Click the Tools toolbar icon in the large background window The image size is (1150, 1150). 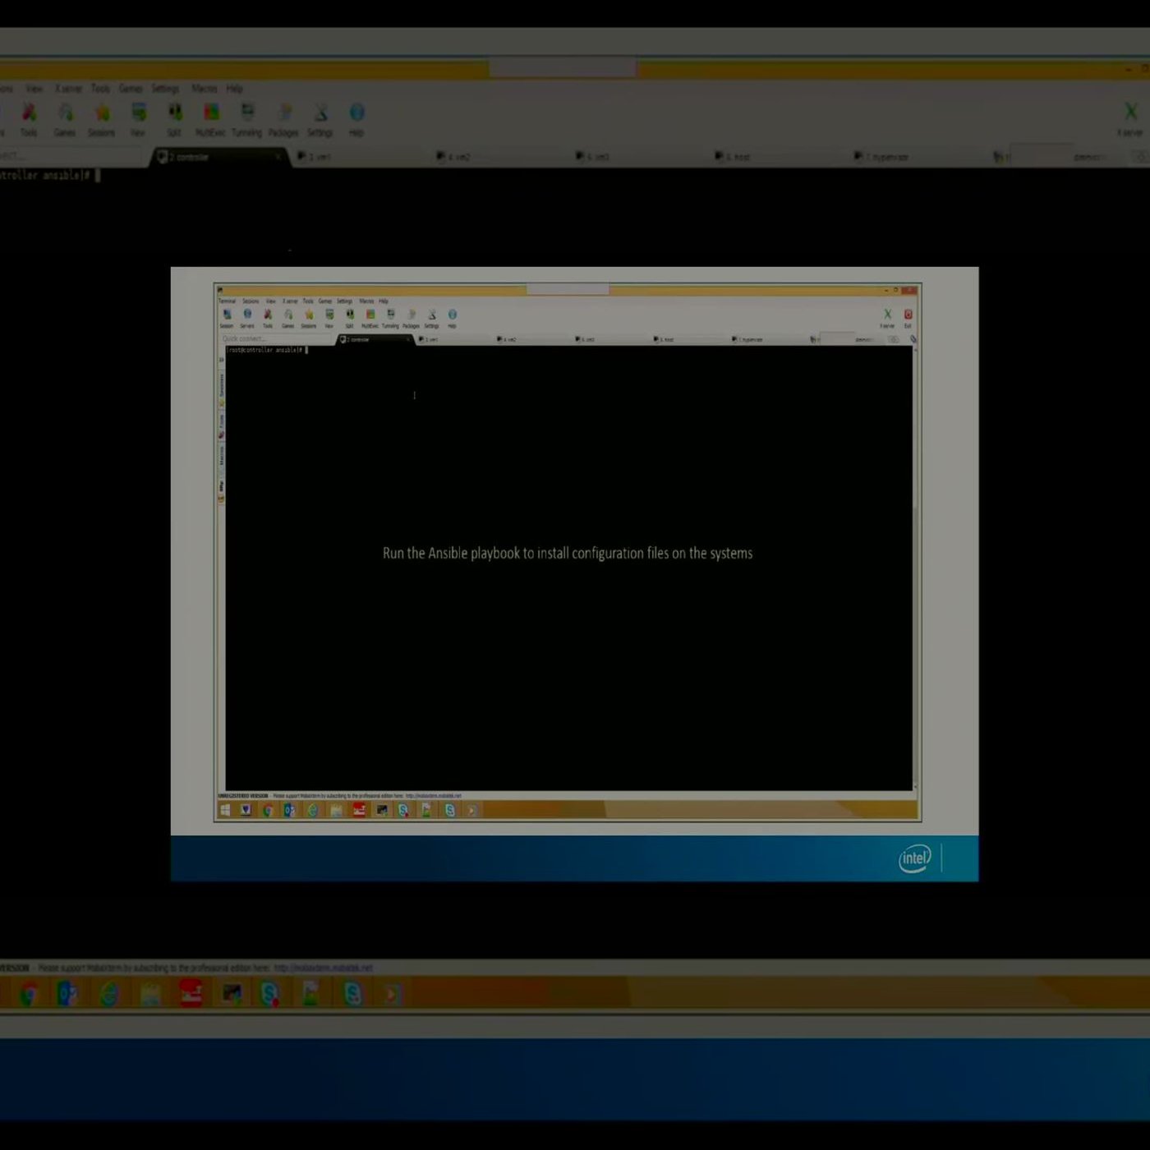click(29, 113)
